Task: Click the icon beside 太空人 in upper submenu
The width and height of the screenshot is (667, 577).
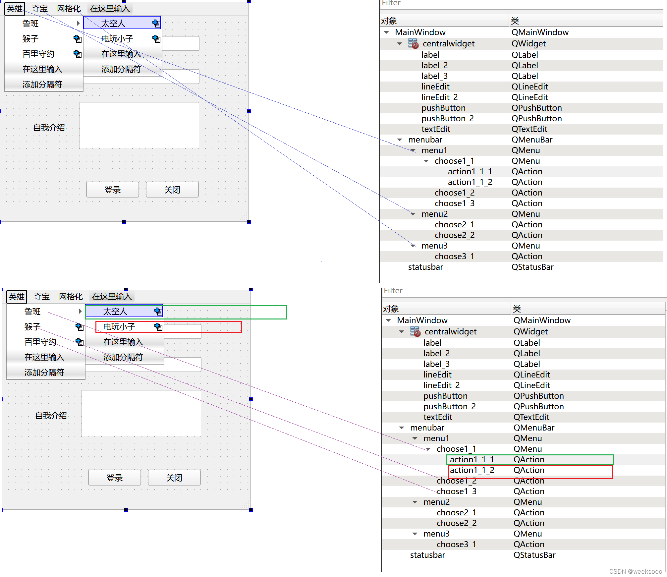Action: click(156, 23)
